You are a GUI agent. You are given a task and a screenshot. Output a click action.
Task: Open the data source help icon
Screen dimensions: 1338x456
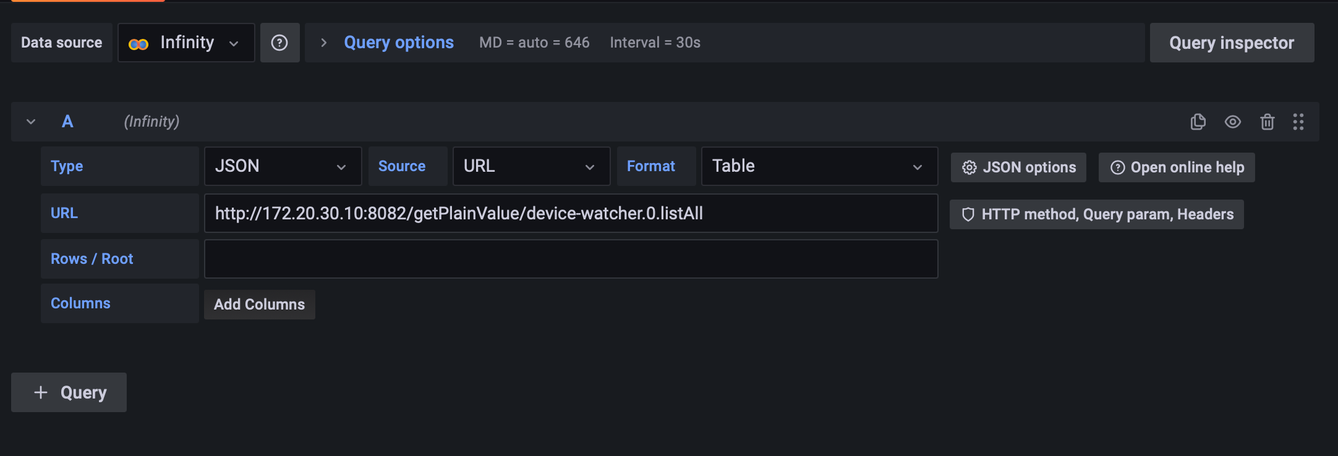[279, 43]
